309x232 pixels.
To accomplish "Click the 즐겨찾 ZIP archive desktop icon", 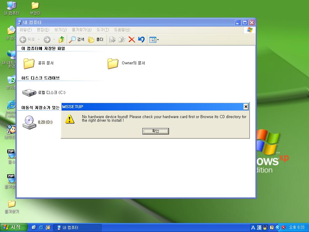I will (x=11, y=182).
